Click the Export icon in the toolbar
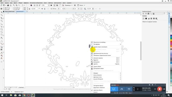172x97 pixels. [37, 5]
